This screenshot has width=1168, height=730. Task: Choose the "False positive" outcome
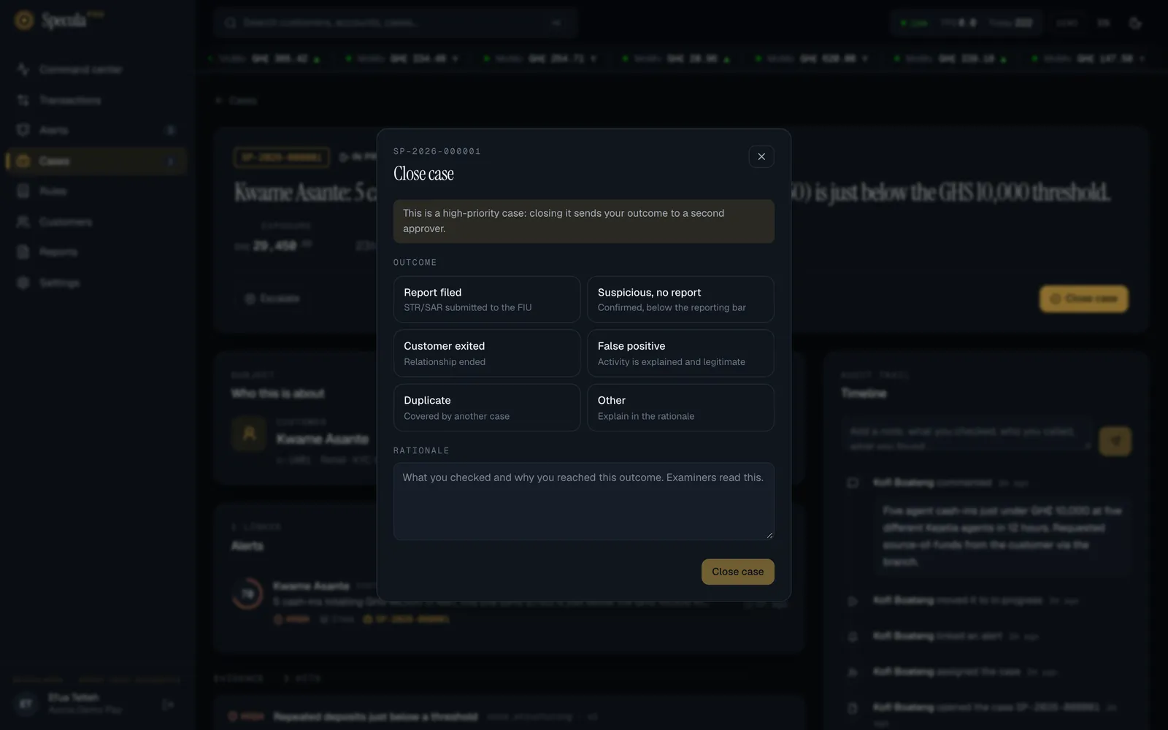680,353
